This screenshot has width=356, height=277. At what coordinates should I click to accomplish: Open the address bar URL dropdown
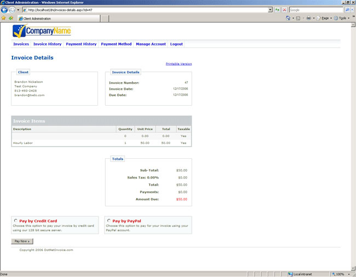[x=270, y=10]
